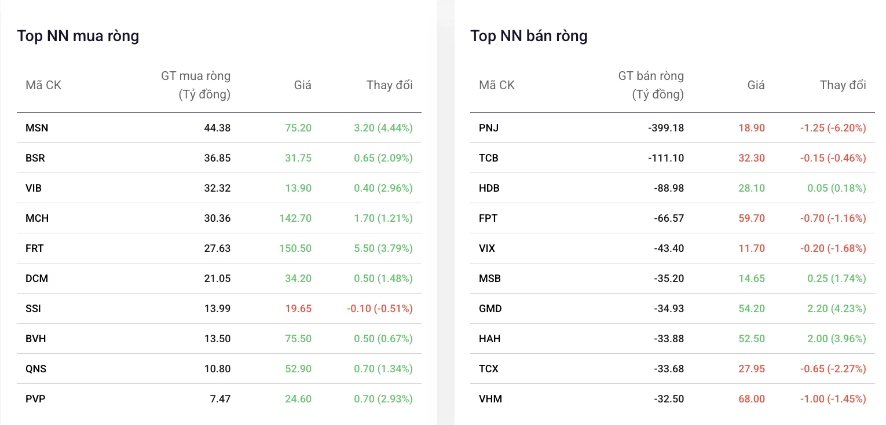Click MSN net buy value 44.38
The height and width of the screenshot is (425, 886).
click(217, 128)
